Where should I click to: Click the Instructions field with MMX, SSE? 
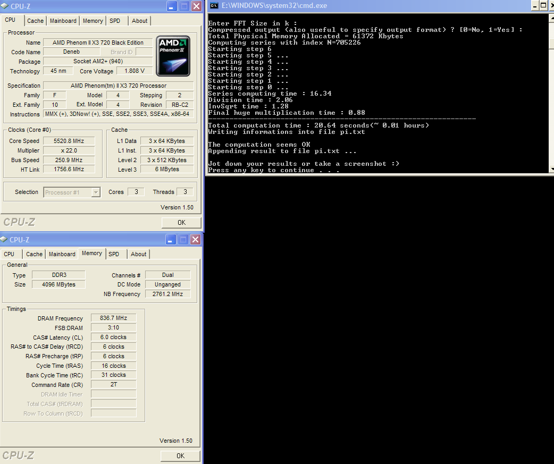click(119, 114)
